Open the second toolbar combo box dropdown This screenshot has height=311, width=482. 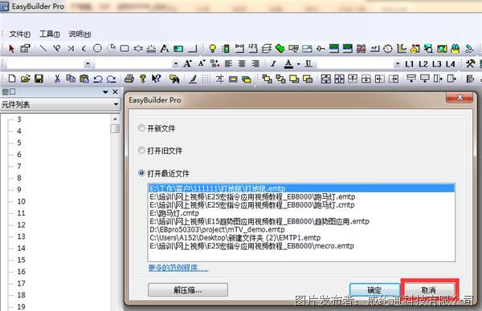(x=175, y=64)
